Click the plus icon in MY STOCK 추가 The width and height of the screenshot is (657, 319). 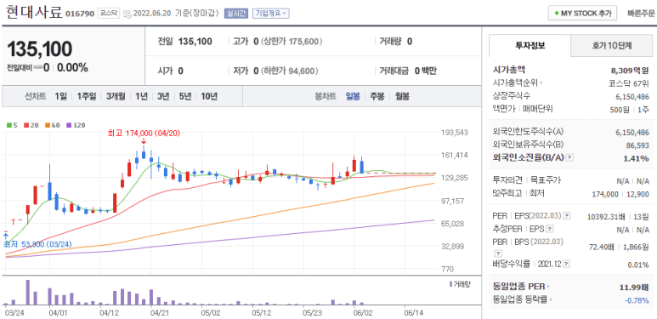click(557, 14)
